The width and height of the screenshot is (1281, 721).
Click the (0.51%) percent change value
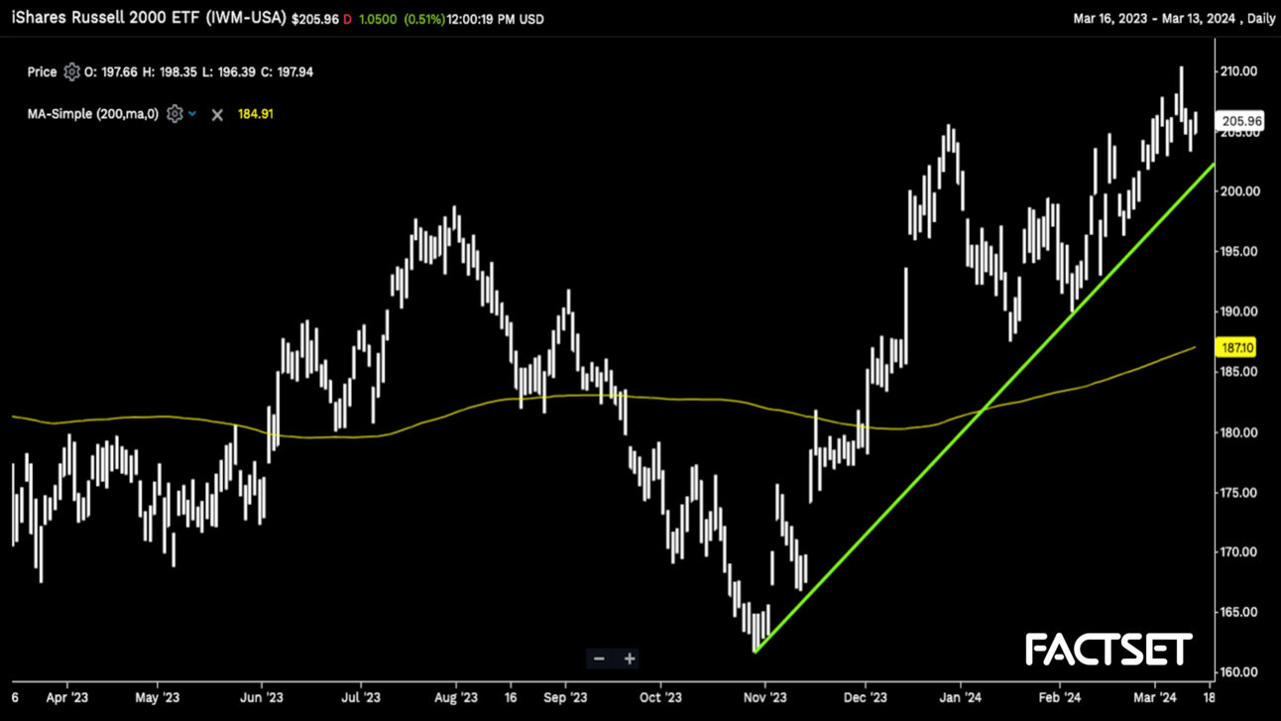(424, 19)
